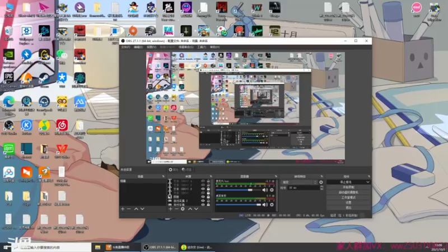Adjust the 麦克风/Aux volume slider
Image resolution: width=448 pixels, height=252 pixels.
click(x=239, y=190)
